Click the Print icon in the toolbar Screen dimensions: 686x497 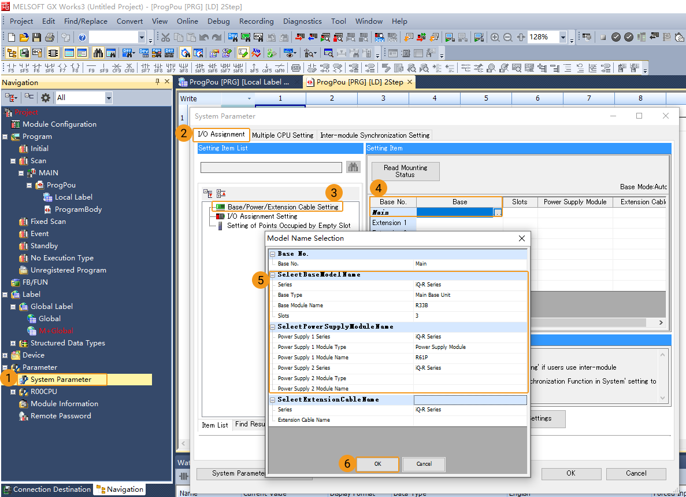tap(49, 37)
